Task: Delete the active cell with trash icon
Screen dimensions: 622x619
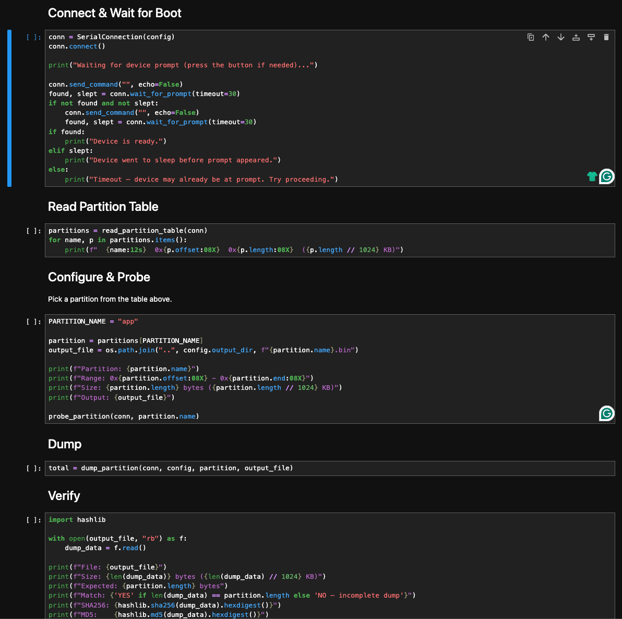Action: [606, 37]
